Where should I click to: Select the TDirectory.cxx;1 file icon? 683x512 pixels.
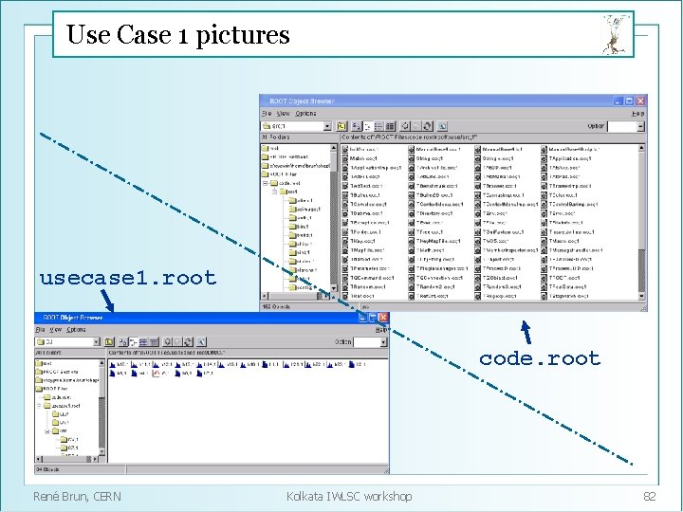[411, 213]
